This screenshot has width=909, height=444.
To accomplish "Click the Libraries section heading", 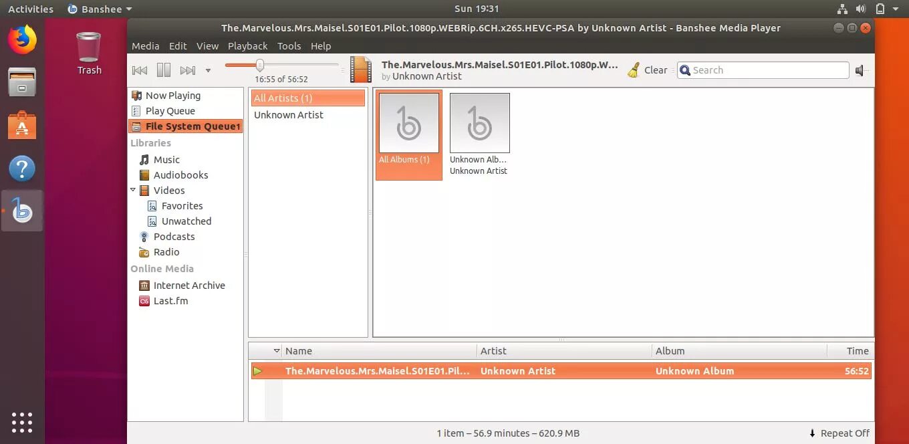I will coord(151,143).
